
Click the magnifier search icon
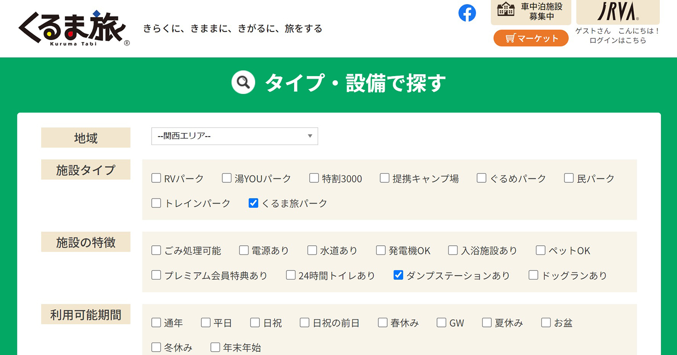click(x=243, y=82)
